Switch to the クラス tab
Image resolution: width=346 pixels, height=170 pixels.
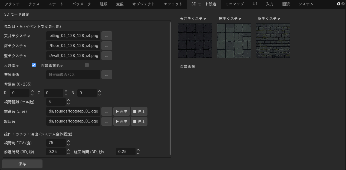[x=34, y=4]
